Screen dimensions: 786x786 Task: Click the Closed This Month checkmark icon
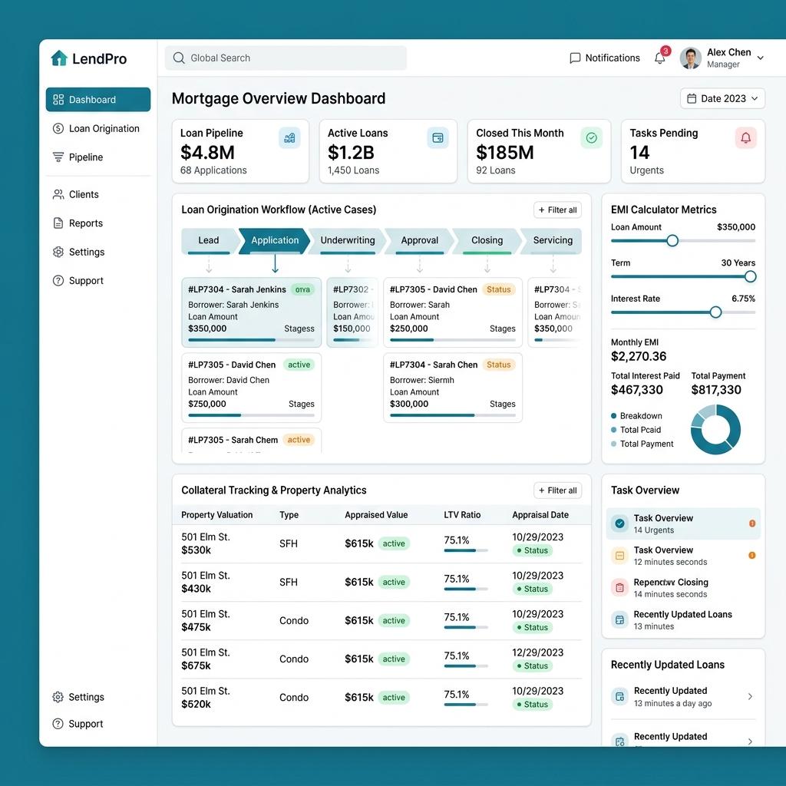click(x=592, y=138)
